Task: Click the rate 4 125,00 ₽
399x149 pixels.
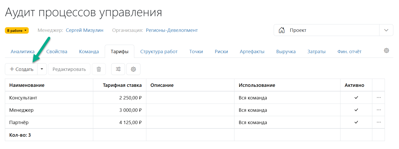Action: tap(130, 123)
